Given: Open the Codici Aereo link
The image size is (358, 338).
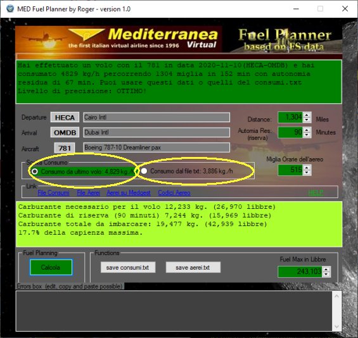Looking at the screenshot, I should 174,193.
